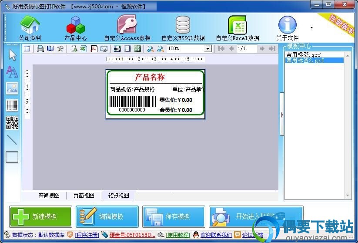Switch to 预览视图 tab
The height and width of the screenshot is (243, 358).
click(118, 196)
